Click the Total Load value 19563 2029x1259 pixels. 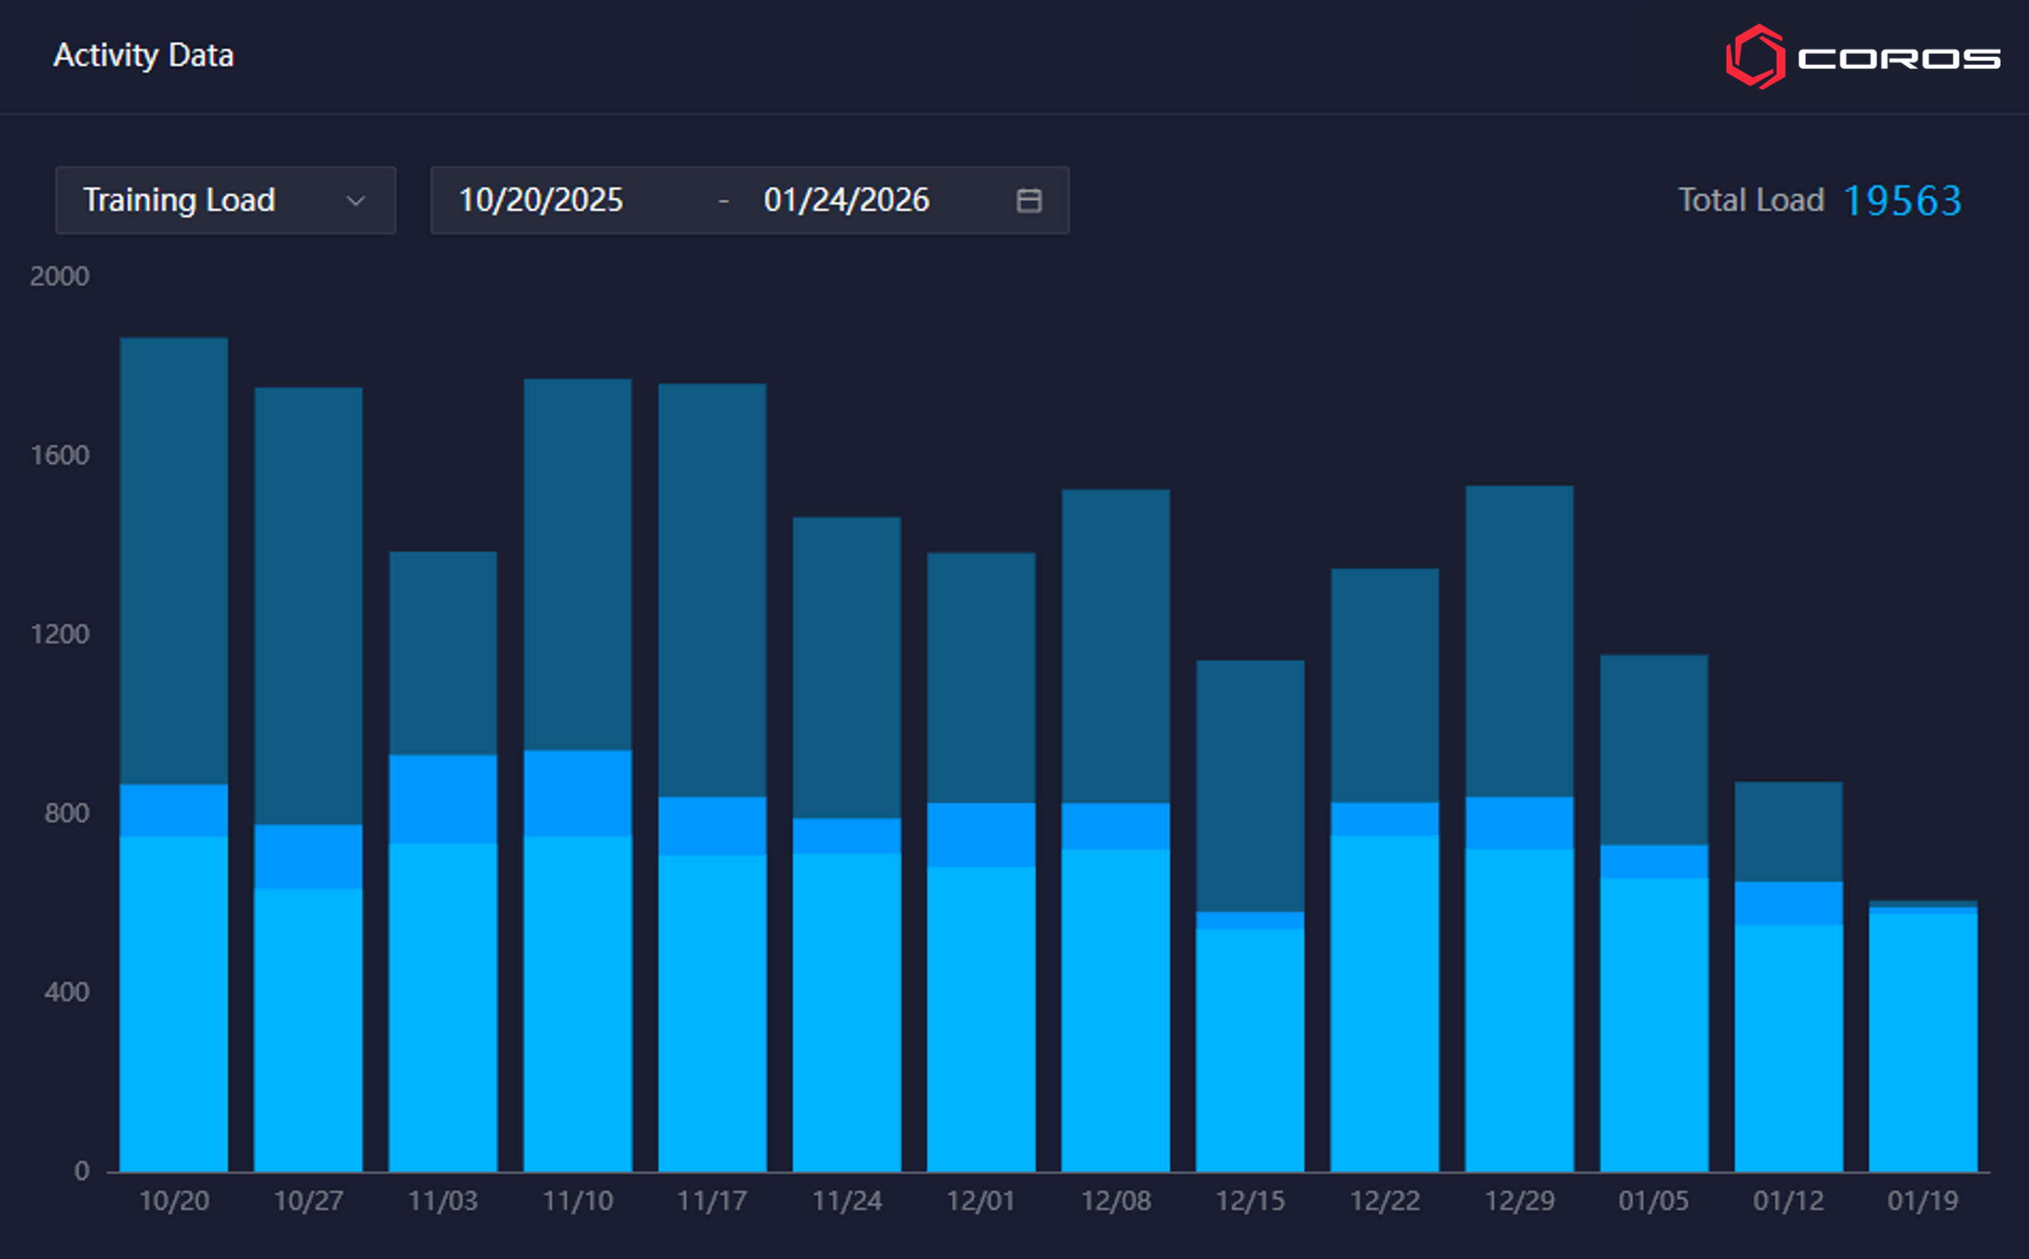(1902, 201)
